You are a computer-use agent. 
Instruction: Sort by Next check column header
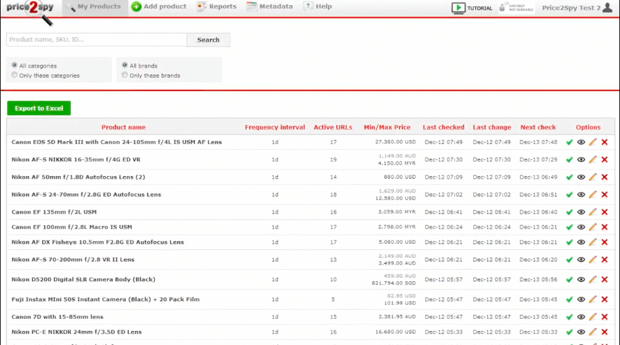pos(538,127)
